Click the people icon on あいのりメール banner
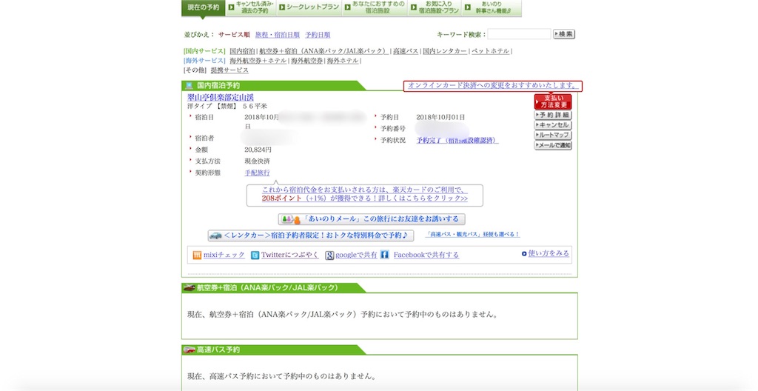758x391 pixels. 290,219
